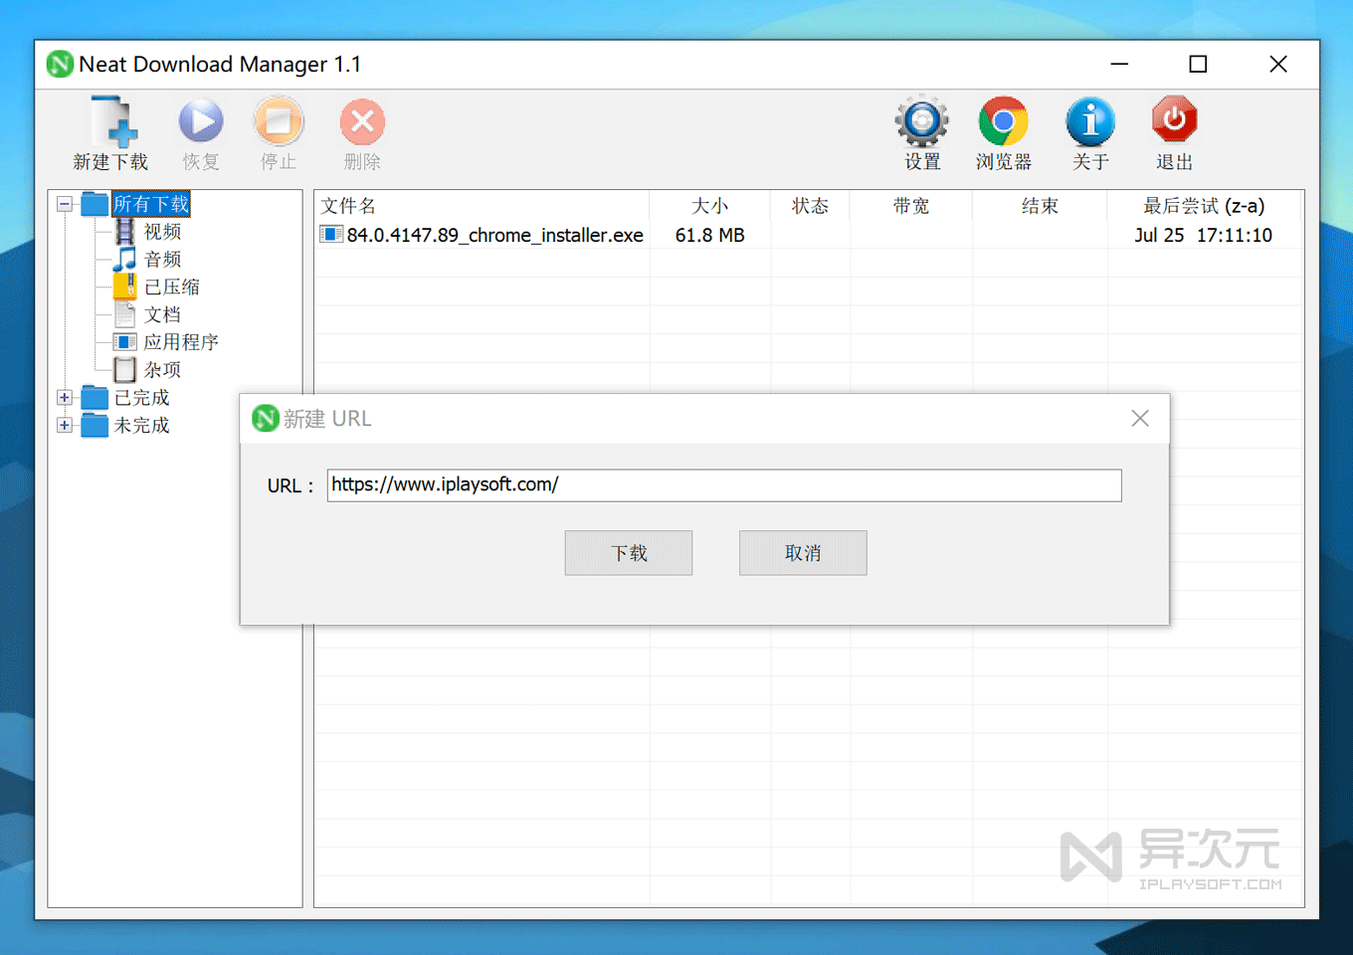Click the Exit (退出) power icon
This screenshot has height=955, width=1353.
[x=1174, y=121]
